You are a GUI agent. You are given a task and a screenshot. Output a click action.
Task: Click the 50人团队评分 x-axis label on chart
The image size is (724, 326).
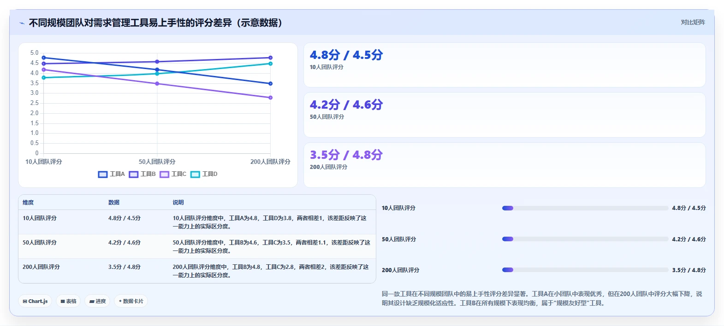(157, 162)
